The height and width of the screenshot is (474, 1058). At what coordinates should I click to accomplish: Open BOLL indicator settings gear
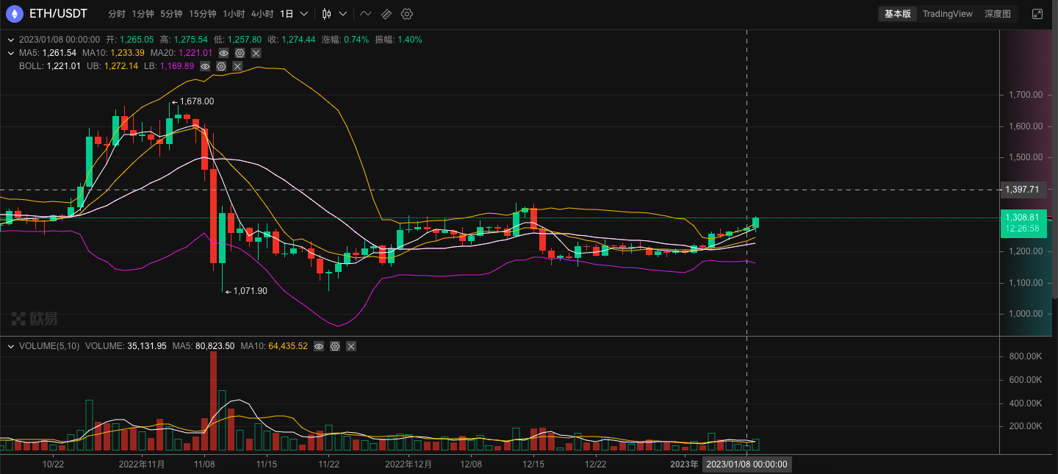(x=220, y=66)
